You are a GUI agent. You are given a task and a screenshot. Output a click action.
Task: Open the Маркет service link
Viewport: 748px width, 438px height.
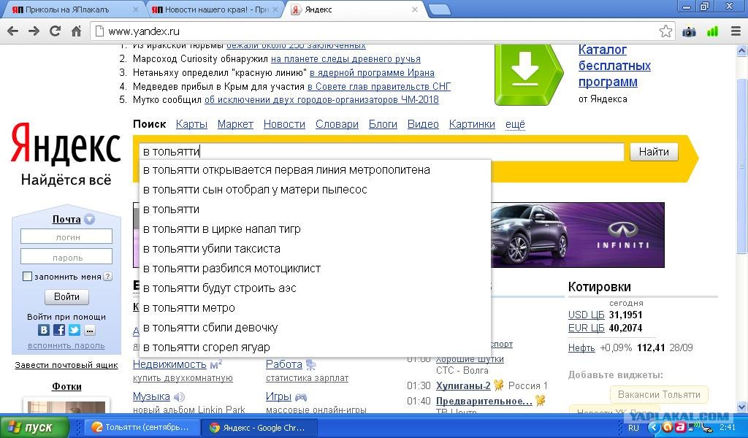tap(235, 124)
